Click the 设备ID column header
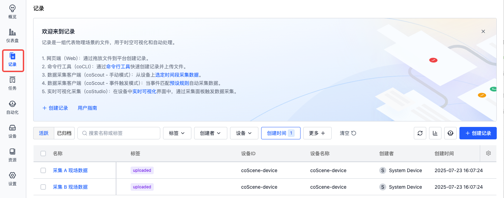 click(248, 154)
